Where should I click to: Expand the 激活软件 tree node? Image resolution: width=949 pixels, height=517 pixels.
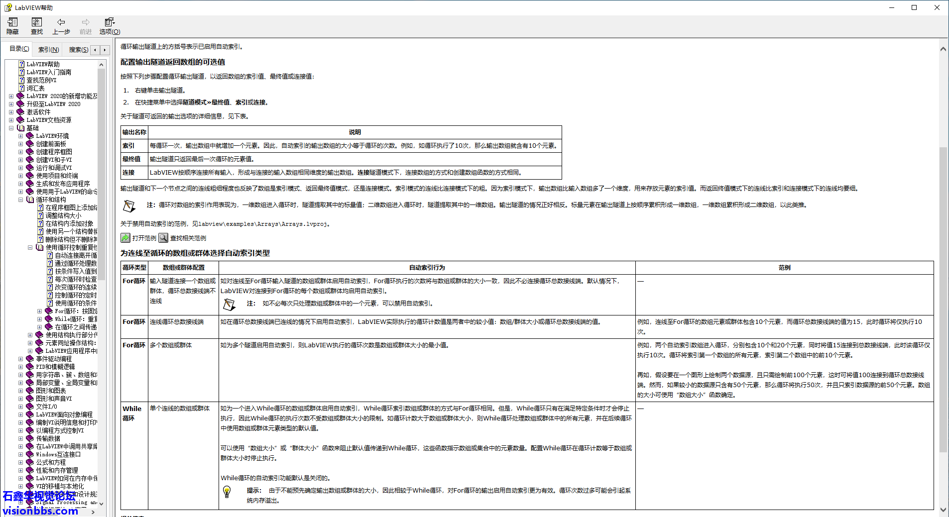click(11, 112)
